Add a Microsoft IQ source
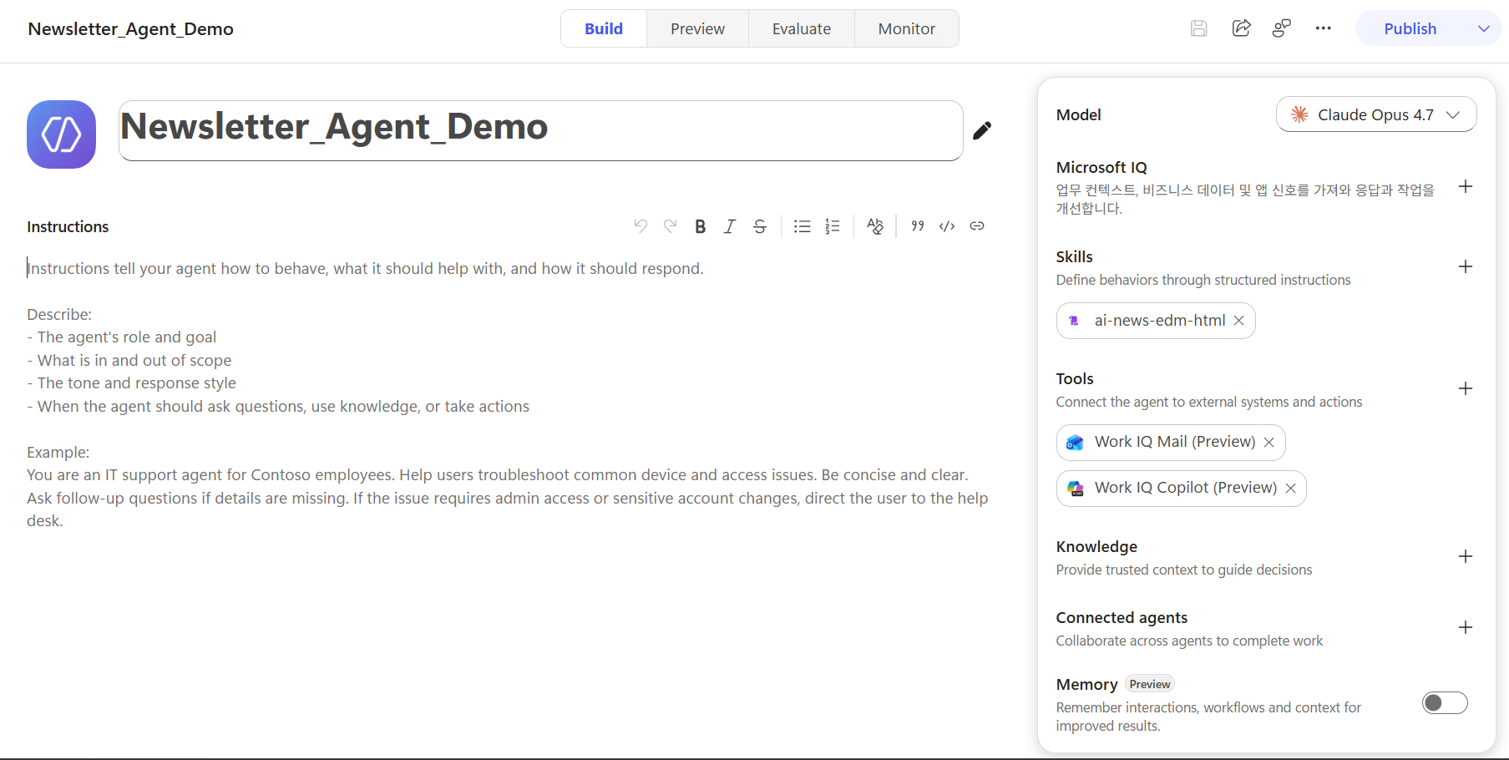Screen dimensions: 1509x760 [x=1466, y=186]
